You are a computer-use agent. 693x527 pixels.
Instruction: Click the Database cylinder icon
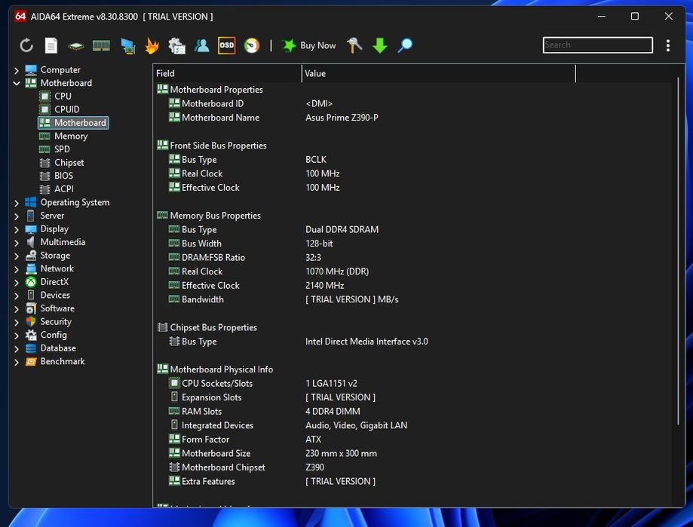31,348
